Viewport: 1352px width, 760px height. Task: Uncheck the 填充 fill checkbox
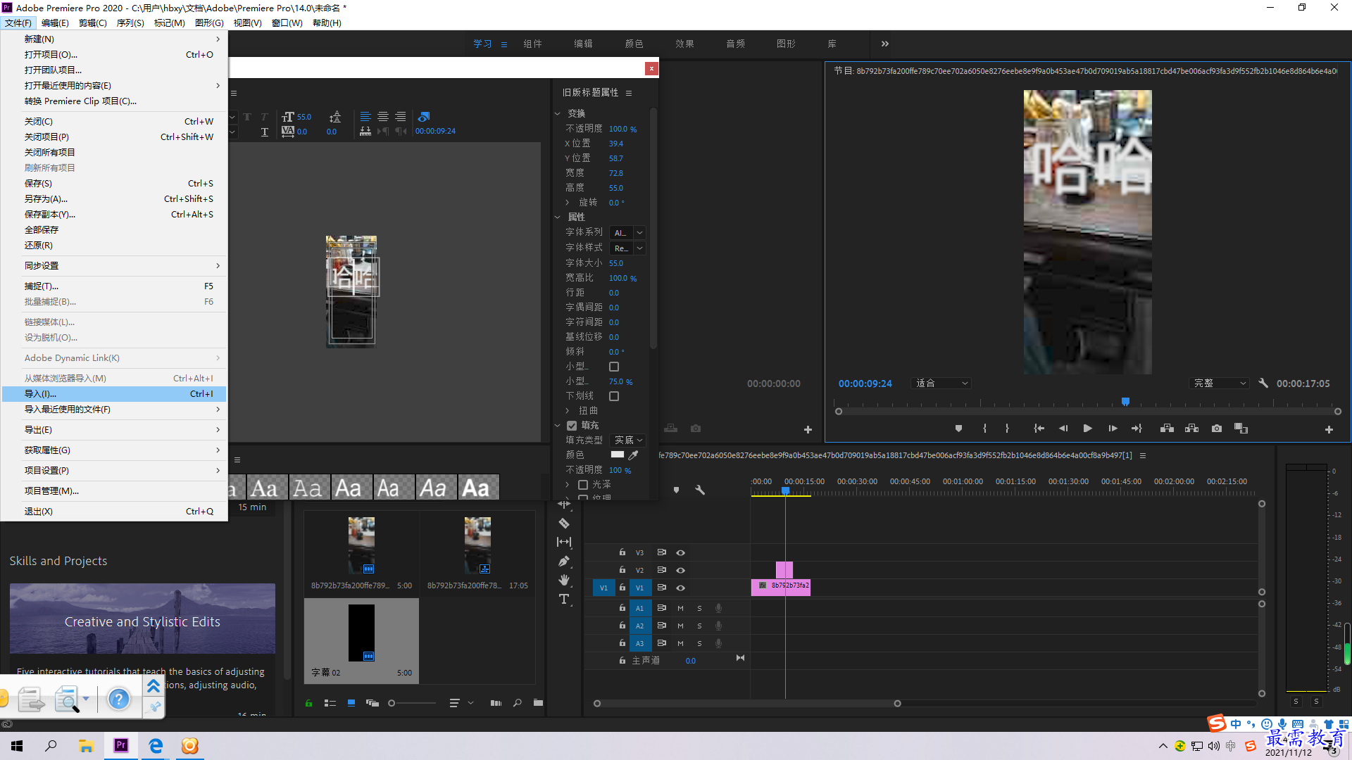pyautogui.click(x=572, y=426)
